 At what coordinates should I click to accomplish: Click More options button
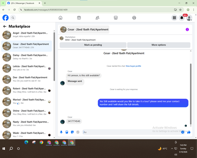coord(159,45)
